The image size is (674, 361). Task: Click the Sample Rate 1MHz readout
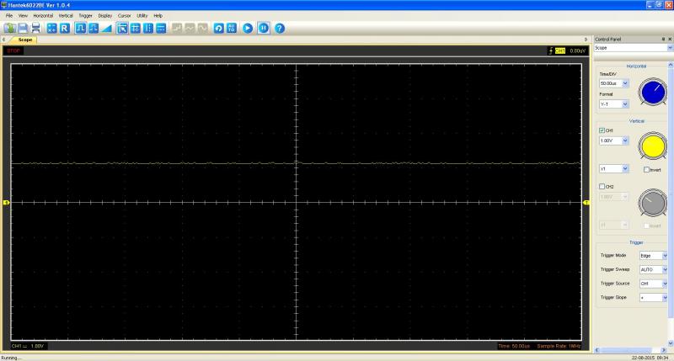[x=559, y=346]
